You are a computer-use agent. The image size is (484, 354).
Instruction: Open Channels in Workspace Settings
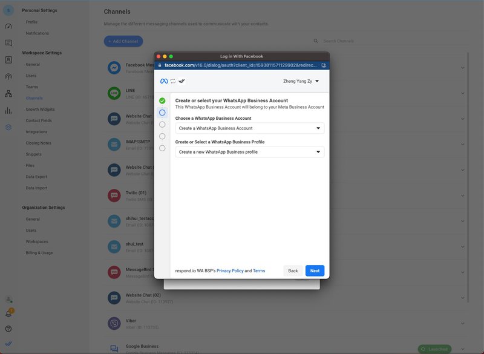coord(34,98)
